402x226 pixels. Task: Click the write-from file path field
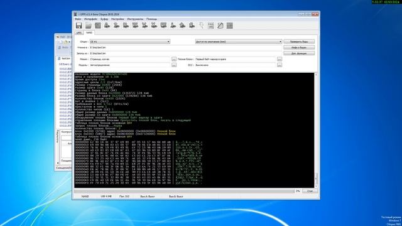click(186, 53)
